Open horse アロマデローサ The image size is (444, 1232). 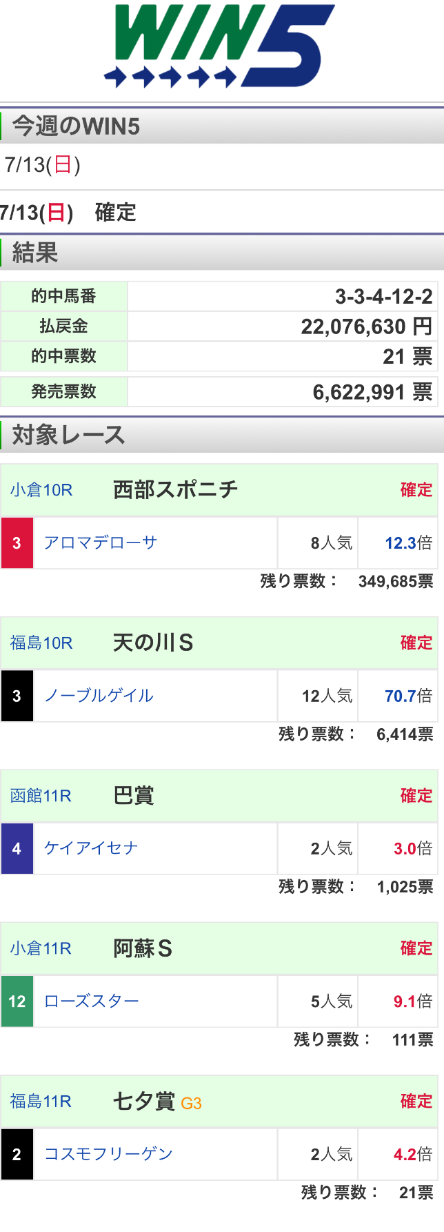click(x=101, y=542)
